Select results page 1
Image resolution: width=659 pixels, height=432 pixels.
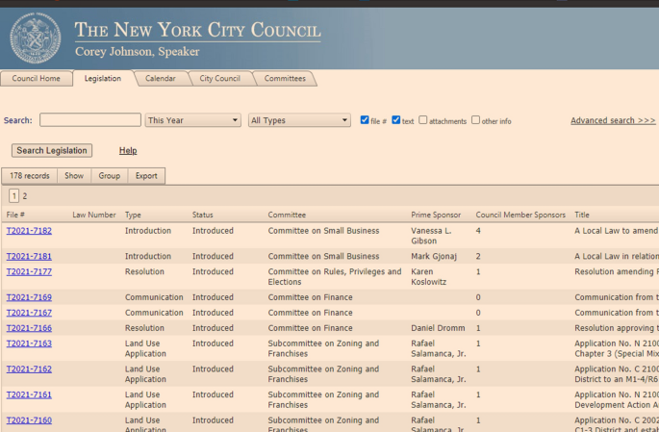[13, 196]
